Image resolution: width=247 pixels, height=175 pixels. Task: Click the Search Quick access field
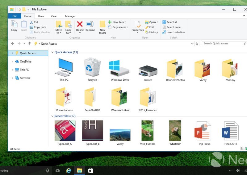[x=224, y=43]
